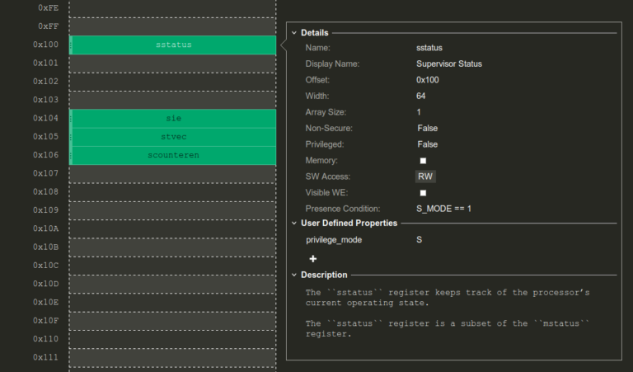Edit the Name value sstatus
The image size is (633, 372).
429,48
